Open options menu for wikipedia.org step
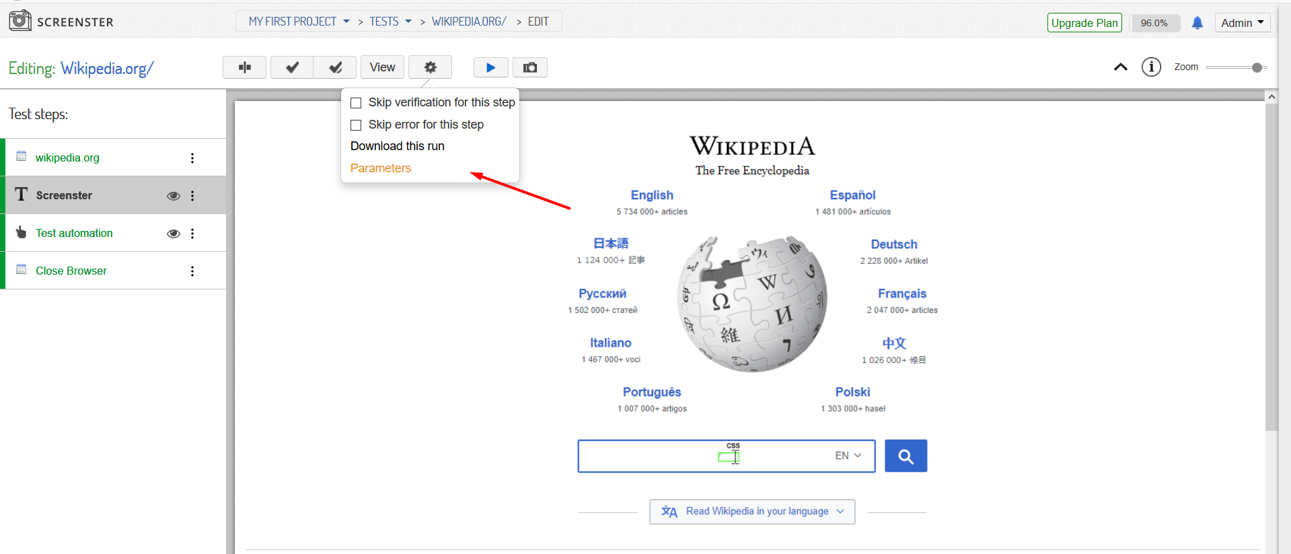 (192, 158)
